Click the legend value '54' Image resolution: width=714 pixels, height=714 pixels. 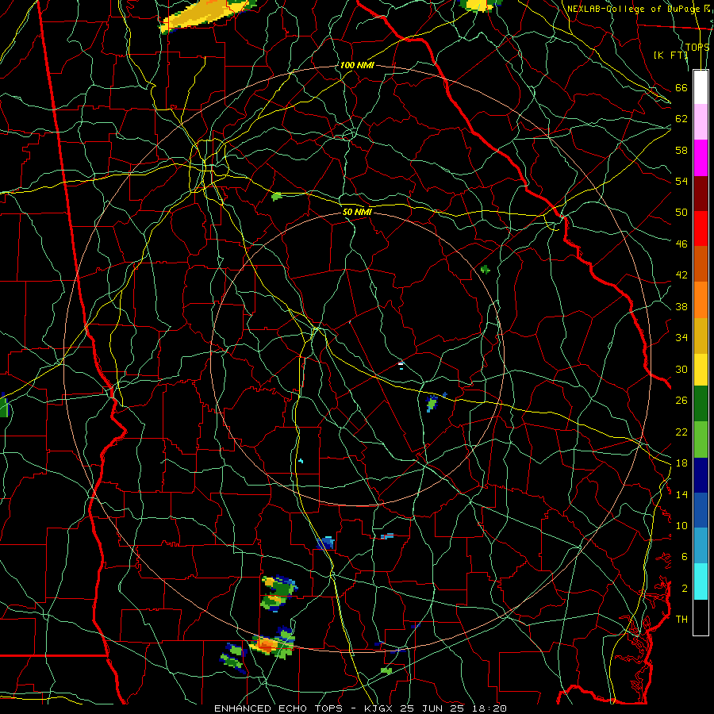(681, 181)
